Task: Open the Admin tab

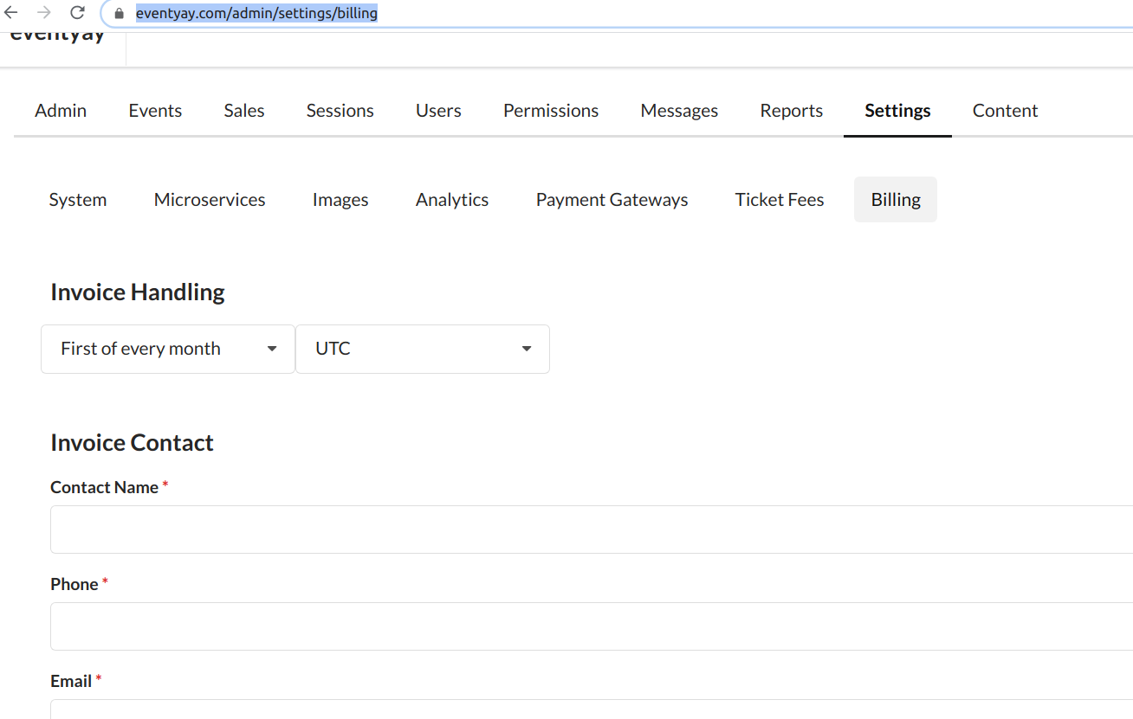Action: (x=61, y=111)
